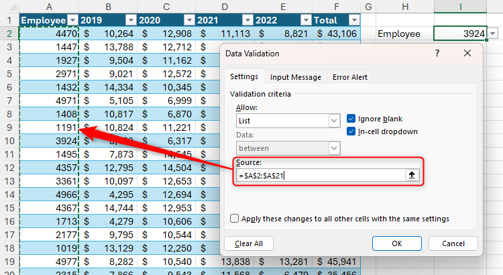This screenshot has height=275, width=503.
Task: Open the 2020 column filter arrow
Action: point(190,20)
